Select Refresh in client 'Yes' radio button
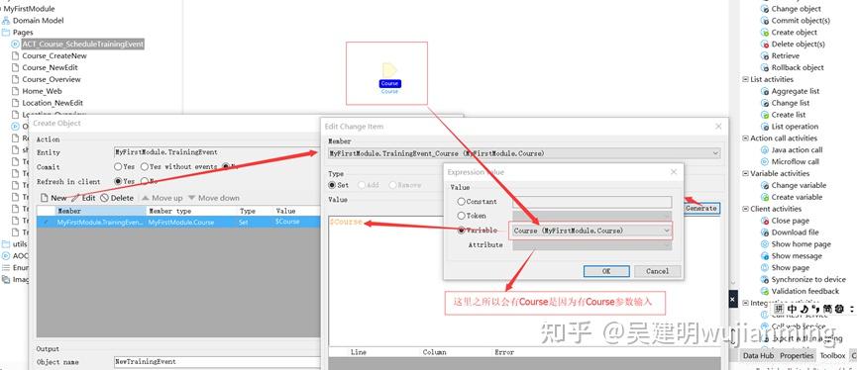This screenshot has height=370, width=857. click(118, 181)
